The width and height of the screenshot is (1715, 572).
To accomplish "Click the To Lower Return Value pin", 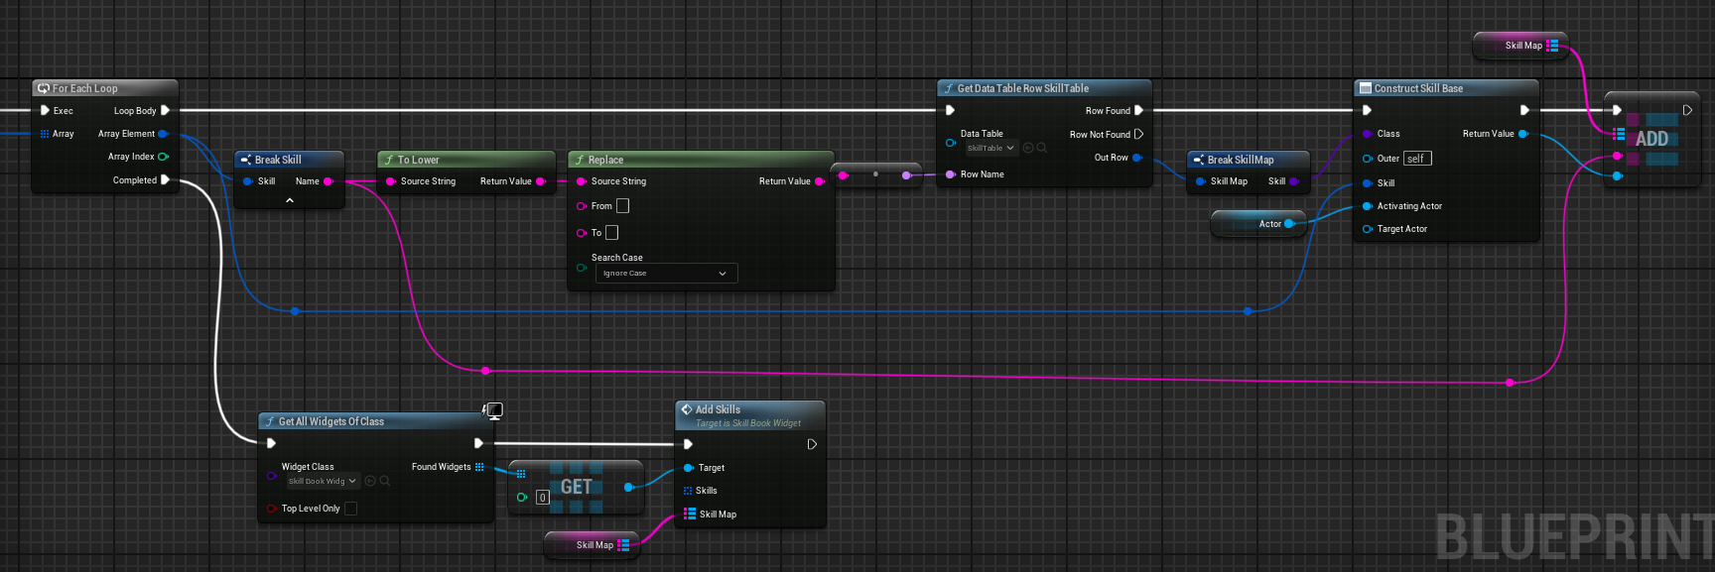I will [x=540, y=181].
